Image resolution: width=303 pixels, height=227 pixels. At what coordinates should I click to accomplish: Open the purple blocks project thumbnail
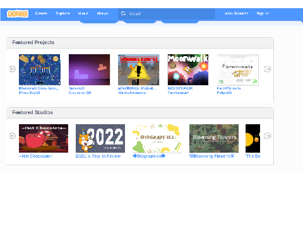tap(89, 69)
